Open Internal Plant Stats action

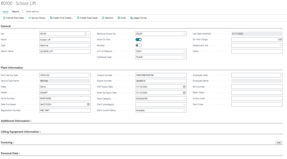[x=14, y=18]
